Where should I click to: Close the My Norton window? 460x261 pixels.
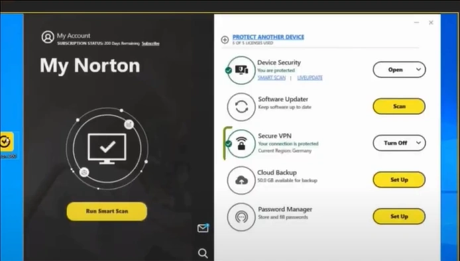(431, 23)
